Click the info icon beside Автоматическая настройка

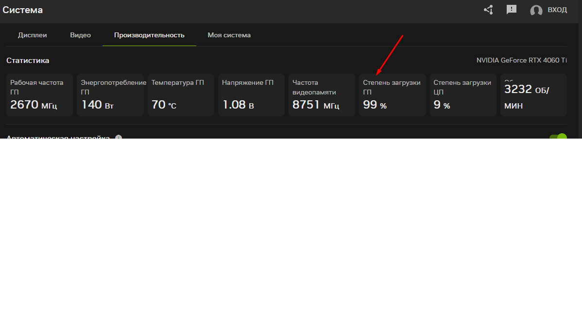[x=118, y=137]
